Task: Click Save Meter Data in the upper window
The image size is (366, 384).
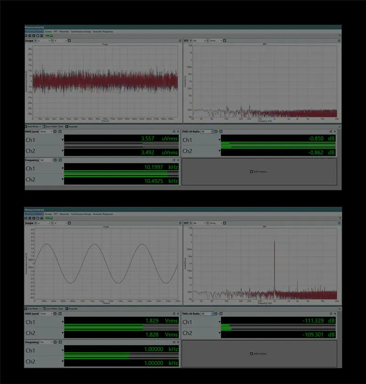Action: pos(53,126)
